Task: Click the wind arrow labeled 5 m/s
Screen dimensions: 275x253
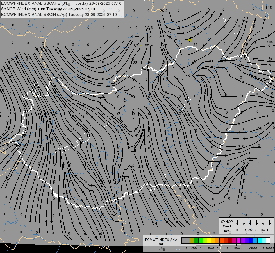Action: coord(237,222)
